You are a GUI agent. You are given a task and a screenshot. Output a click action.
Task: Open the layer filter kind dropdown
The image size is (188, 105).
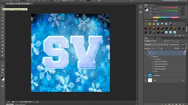click(150, 41)
